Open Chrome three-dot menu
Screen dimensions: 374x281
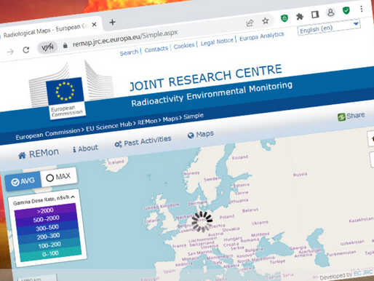coord(362,9)
